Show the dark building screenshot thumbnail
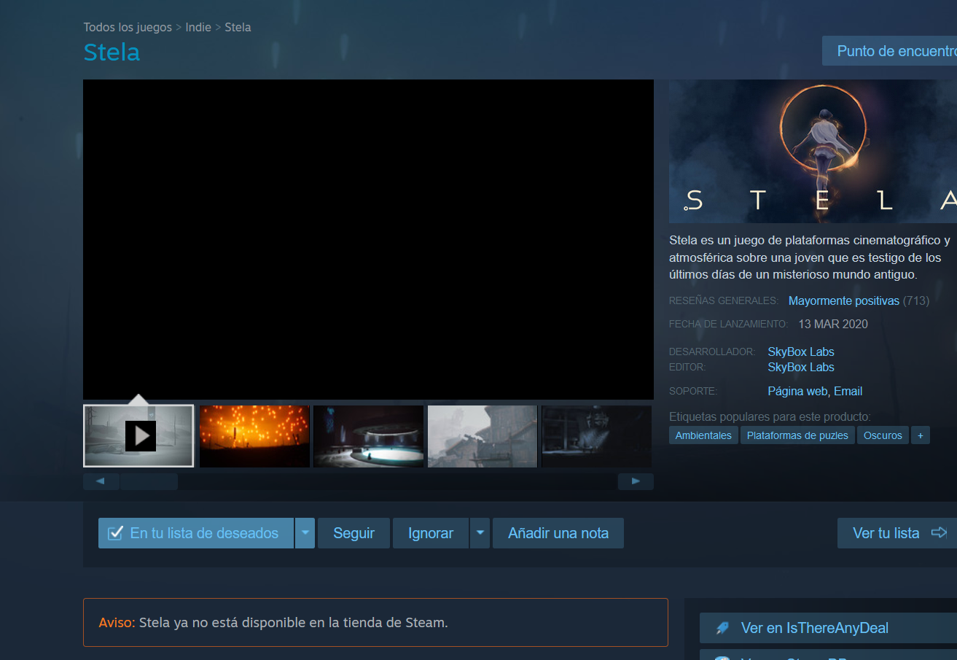The image size is (957, 660). pyautogui.click(x=596, y=436)
